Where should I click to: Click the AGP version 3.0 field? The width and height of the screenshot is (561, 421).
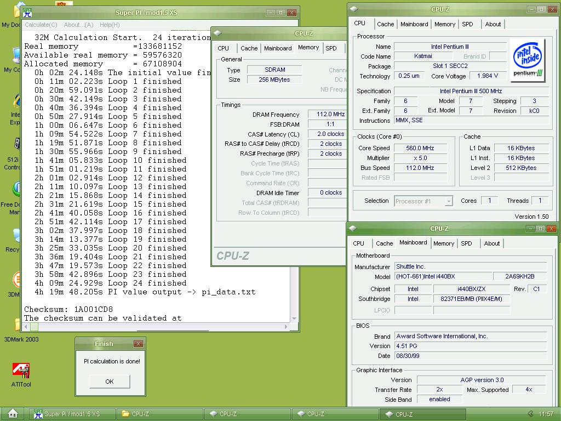[482, 380]
